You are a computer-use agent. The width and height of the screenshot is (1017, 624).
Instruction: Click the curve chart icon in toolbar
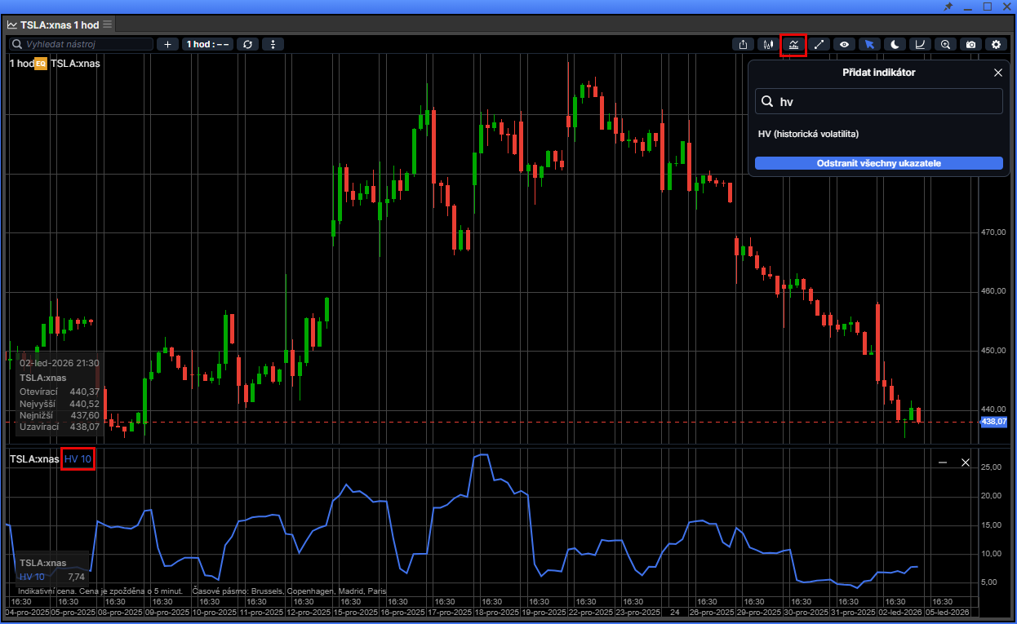point(920,44)
